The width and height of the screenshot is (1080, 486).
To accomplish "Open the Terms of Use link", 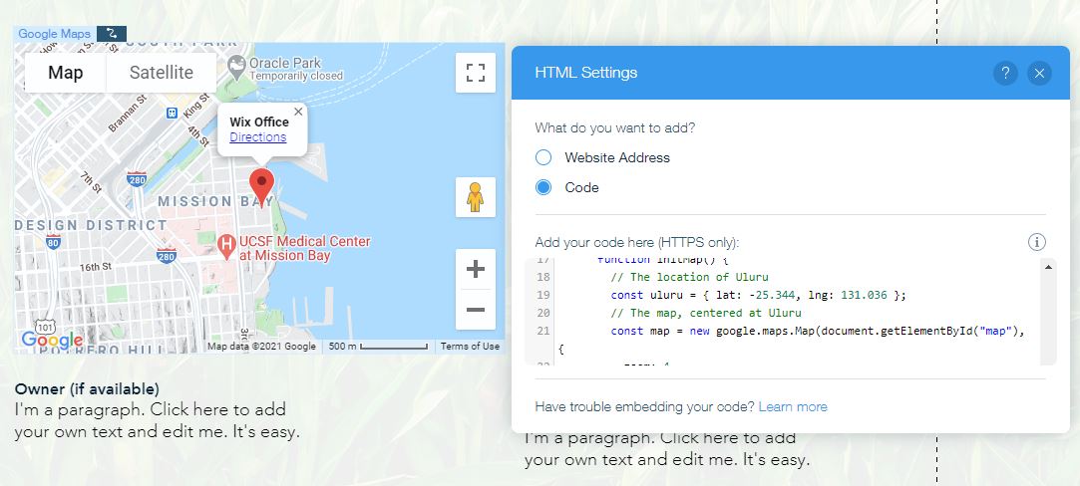I will (x=471, y=347).
